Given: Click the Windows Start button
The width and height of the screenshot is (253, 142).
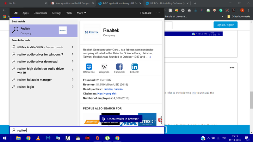Looking at the screenshot, I should click(x=5, y=138).
